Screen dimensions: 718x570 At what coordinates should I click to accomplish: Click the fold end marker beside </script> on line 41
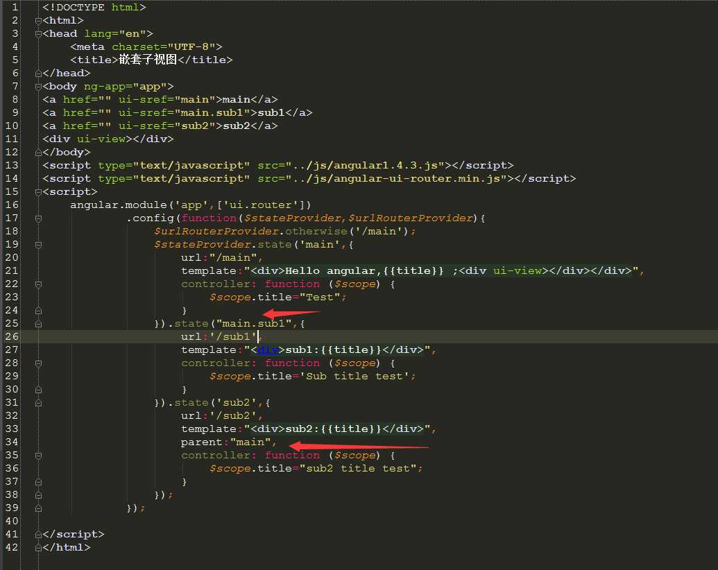coord(38,535)
